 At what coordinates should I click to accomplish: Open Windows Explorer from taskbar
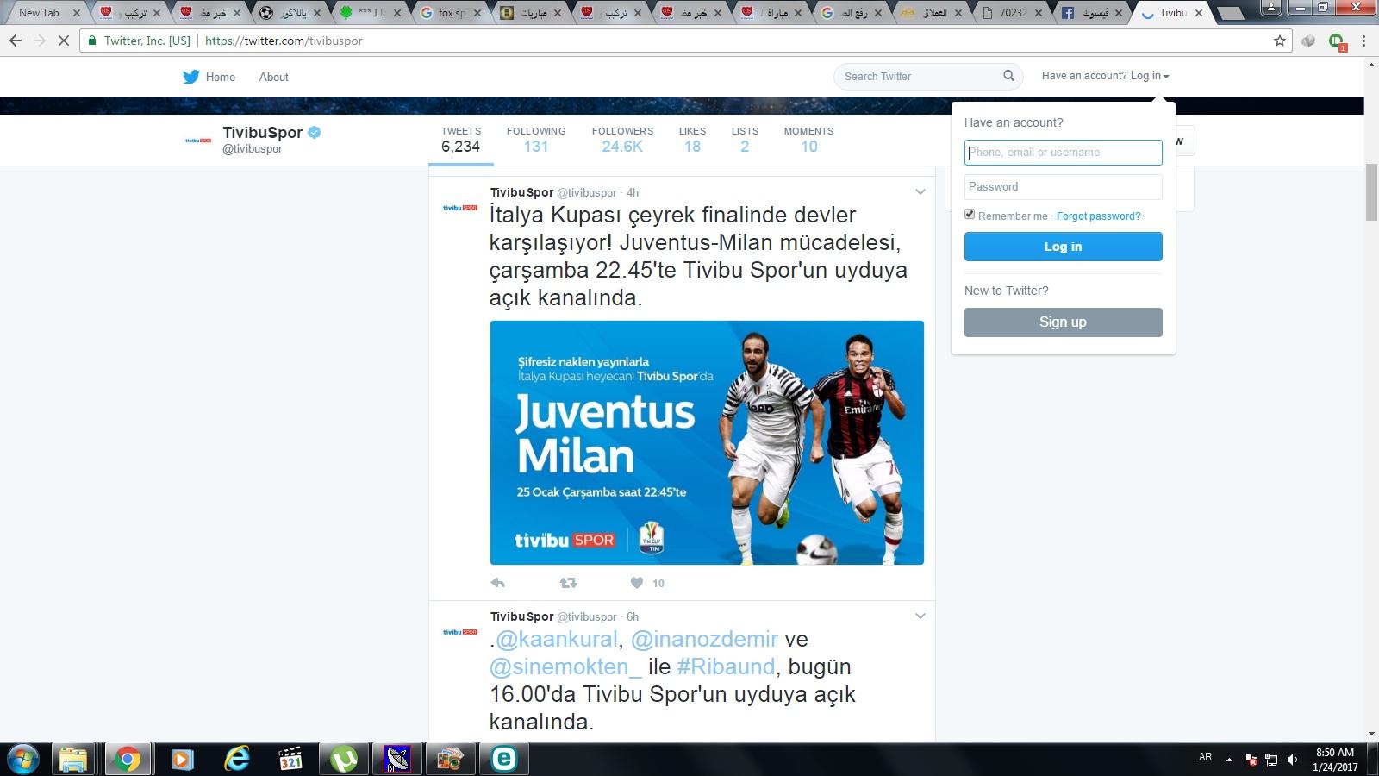point(73,759)
